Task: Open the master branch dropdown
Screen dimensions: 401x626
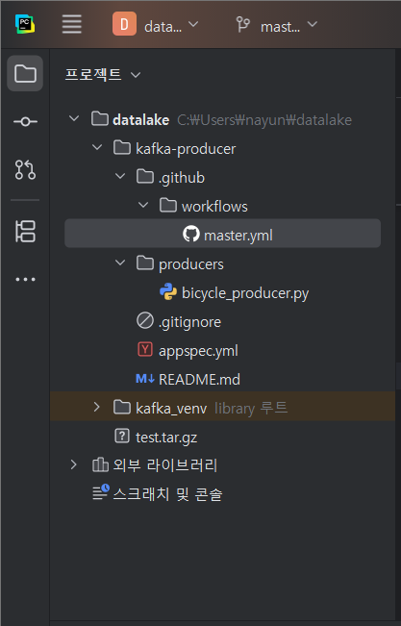Action: (x=276, y=25)
